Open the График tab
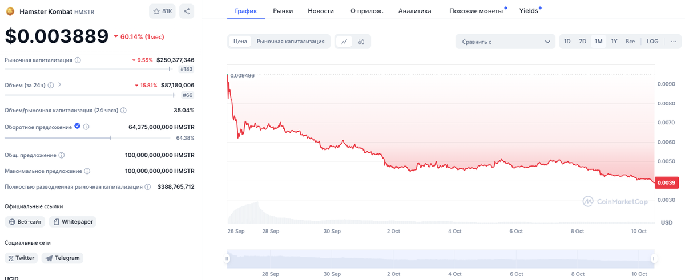 point(246,11)
